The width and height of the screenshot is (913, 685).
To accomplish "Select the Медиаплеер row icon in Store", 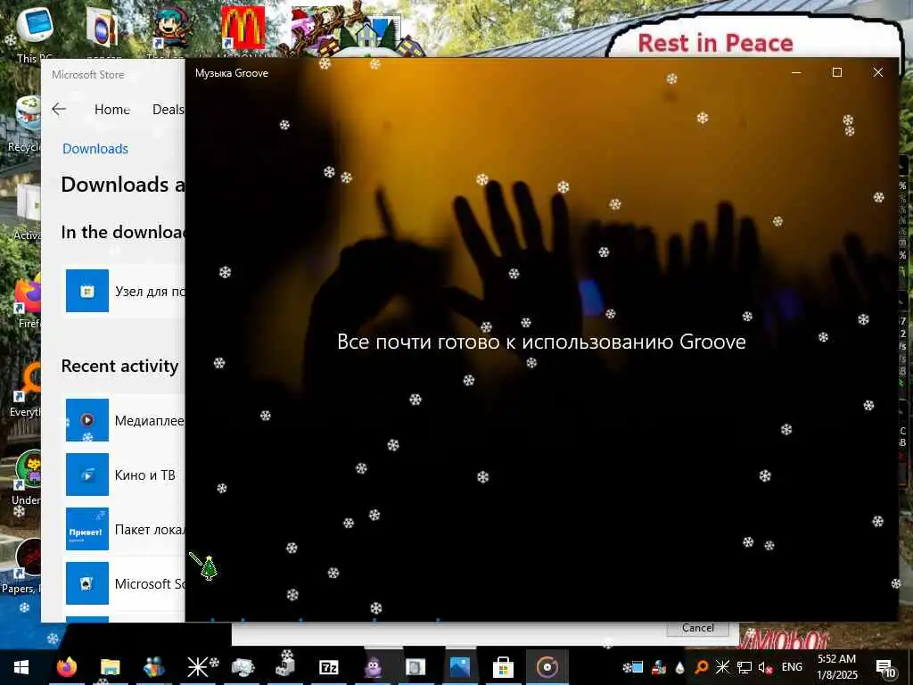I will click(87, 420).
